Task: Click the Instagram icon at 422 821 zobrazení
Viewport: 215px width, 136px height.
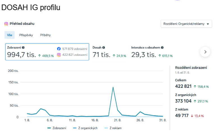Action: point(59,55)
